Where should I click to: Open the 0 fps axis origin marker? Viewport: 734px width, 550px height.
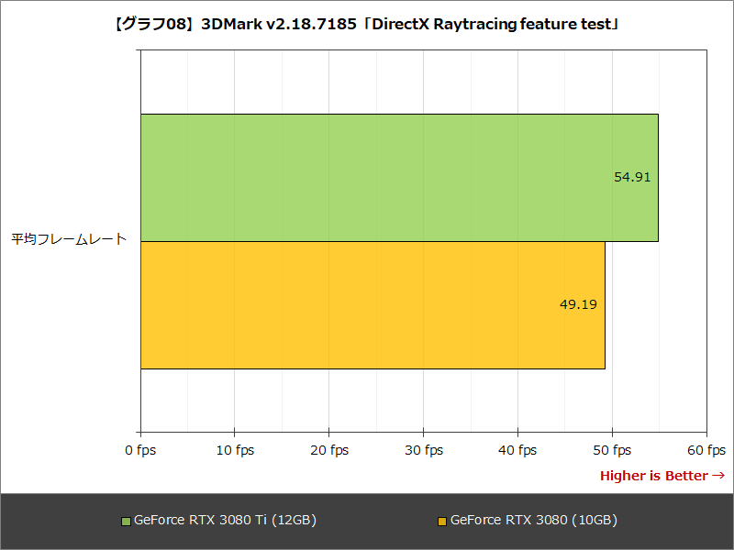click(140, 450)
